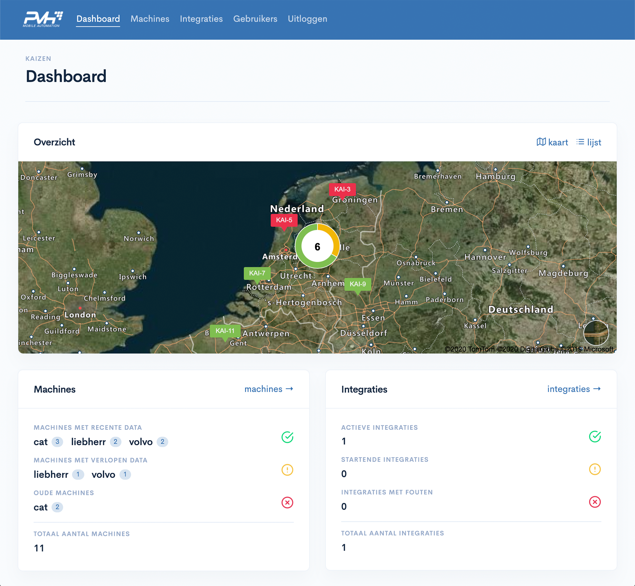This screenshot has width=635, height=586.
Task: Open the Dashboard nav item
Action: (98, 19)
